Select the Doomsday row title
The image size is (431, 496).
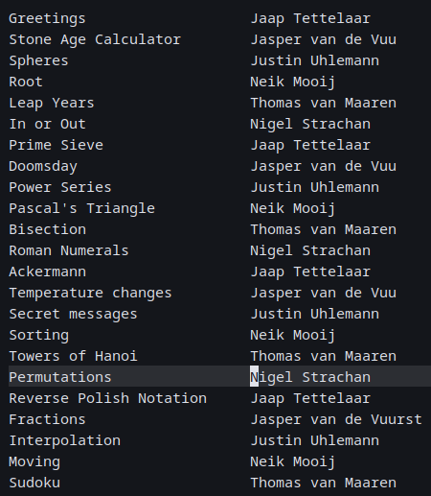(43, 167)
